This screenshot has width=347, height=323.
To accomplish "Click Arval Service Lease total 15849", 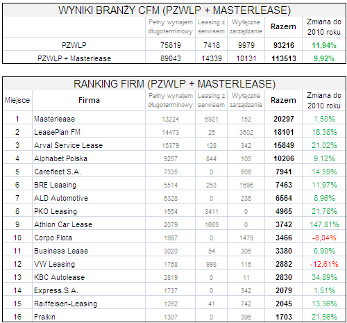I will point(284,145).
